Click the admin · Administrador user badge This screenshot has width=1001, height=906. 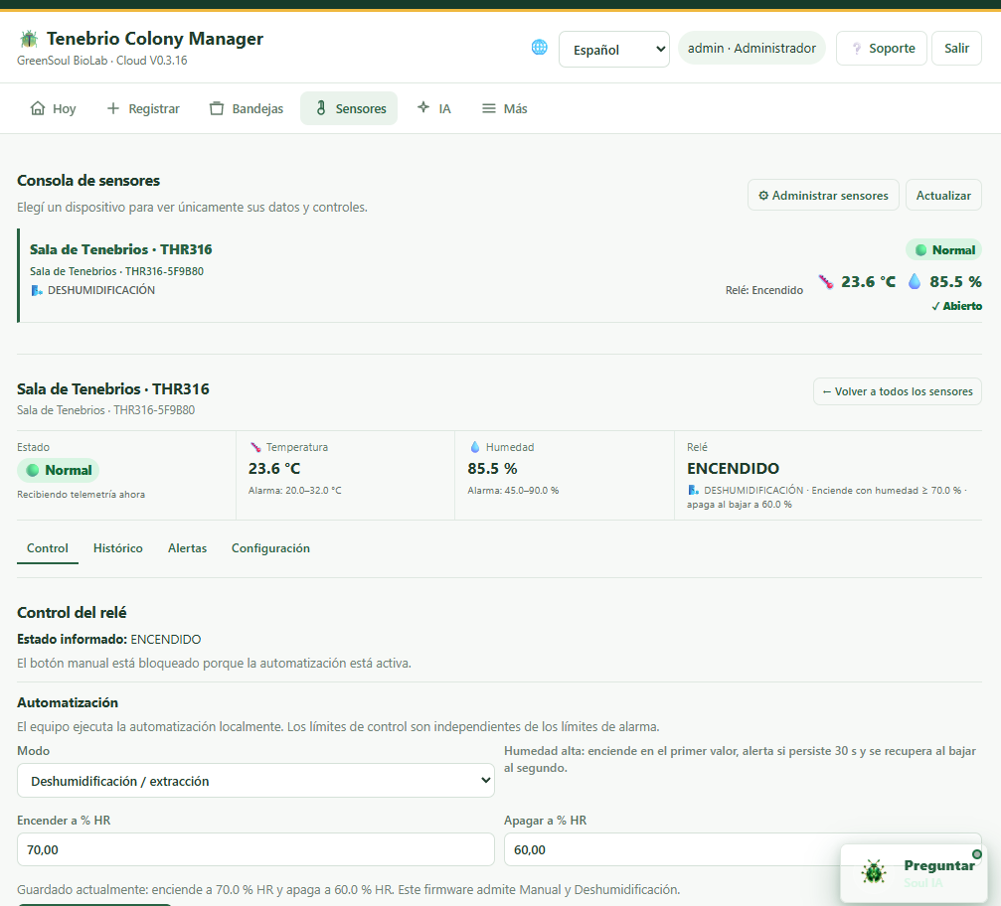[x=751, y=49]
